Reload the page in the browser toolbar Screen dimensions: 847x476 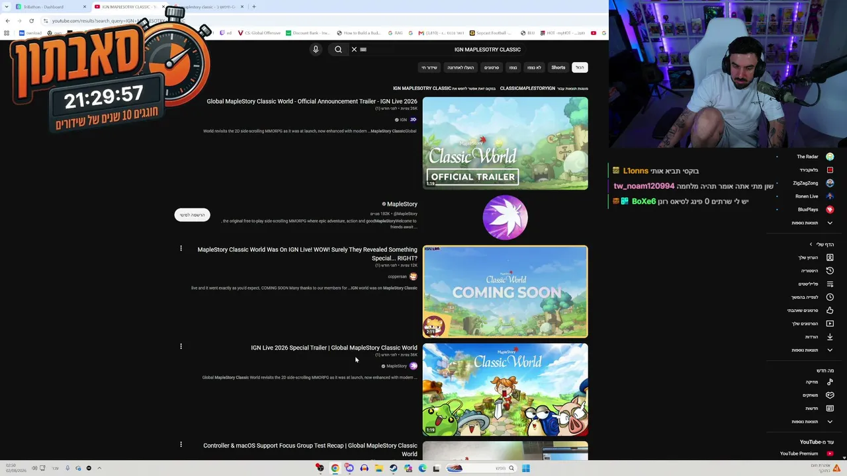[31, 20]
